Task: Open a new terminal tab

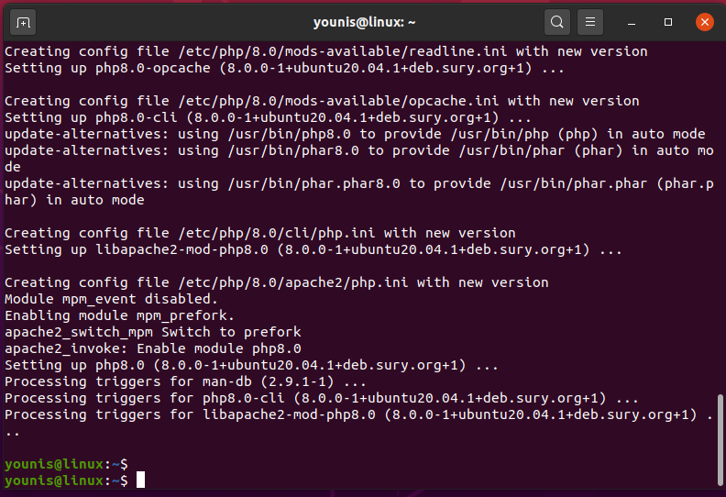Action: click(24, 21)
